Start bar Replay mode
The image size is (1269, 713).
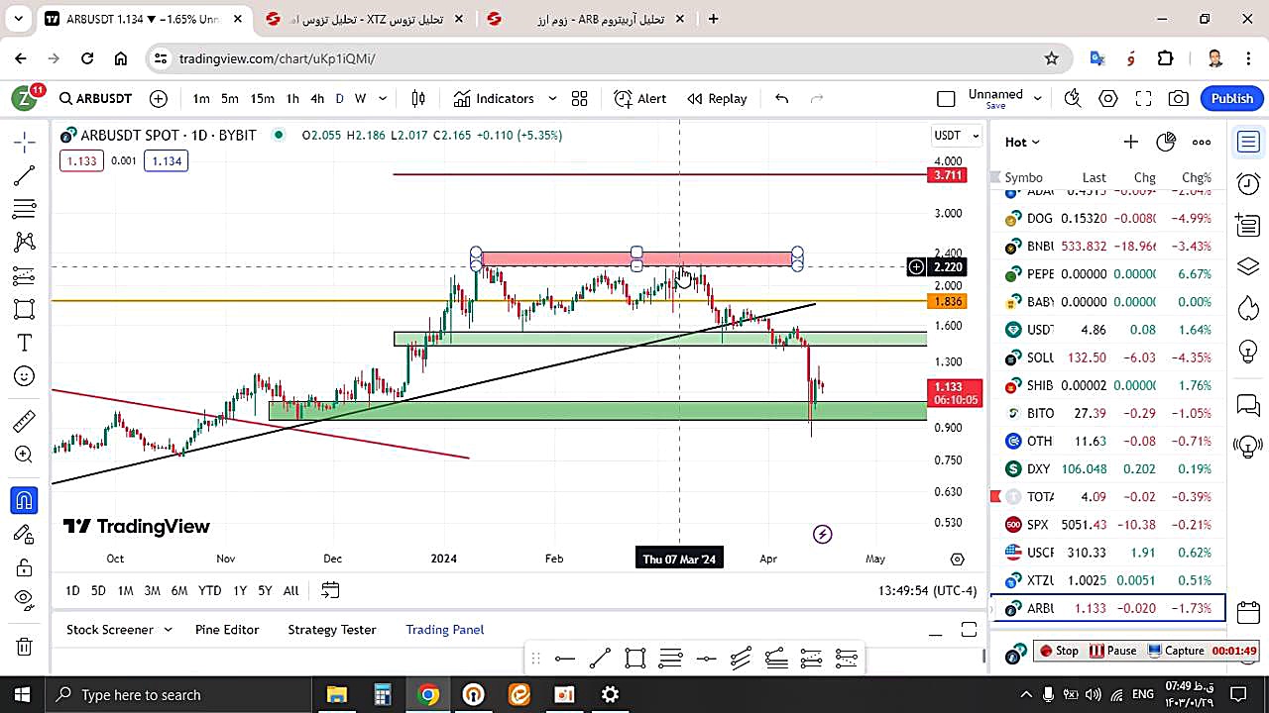(718, 98)
